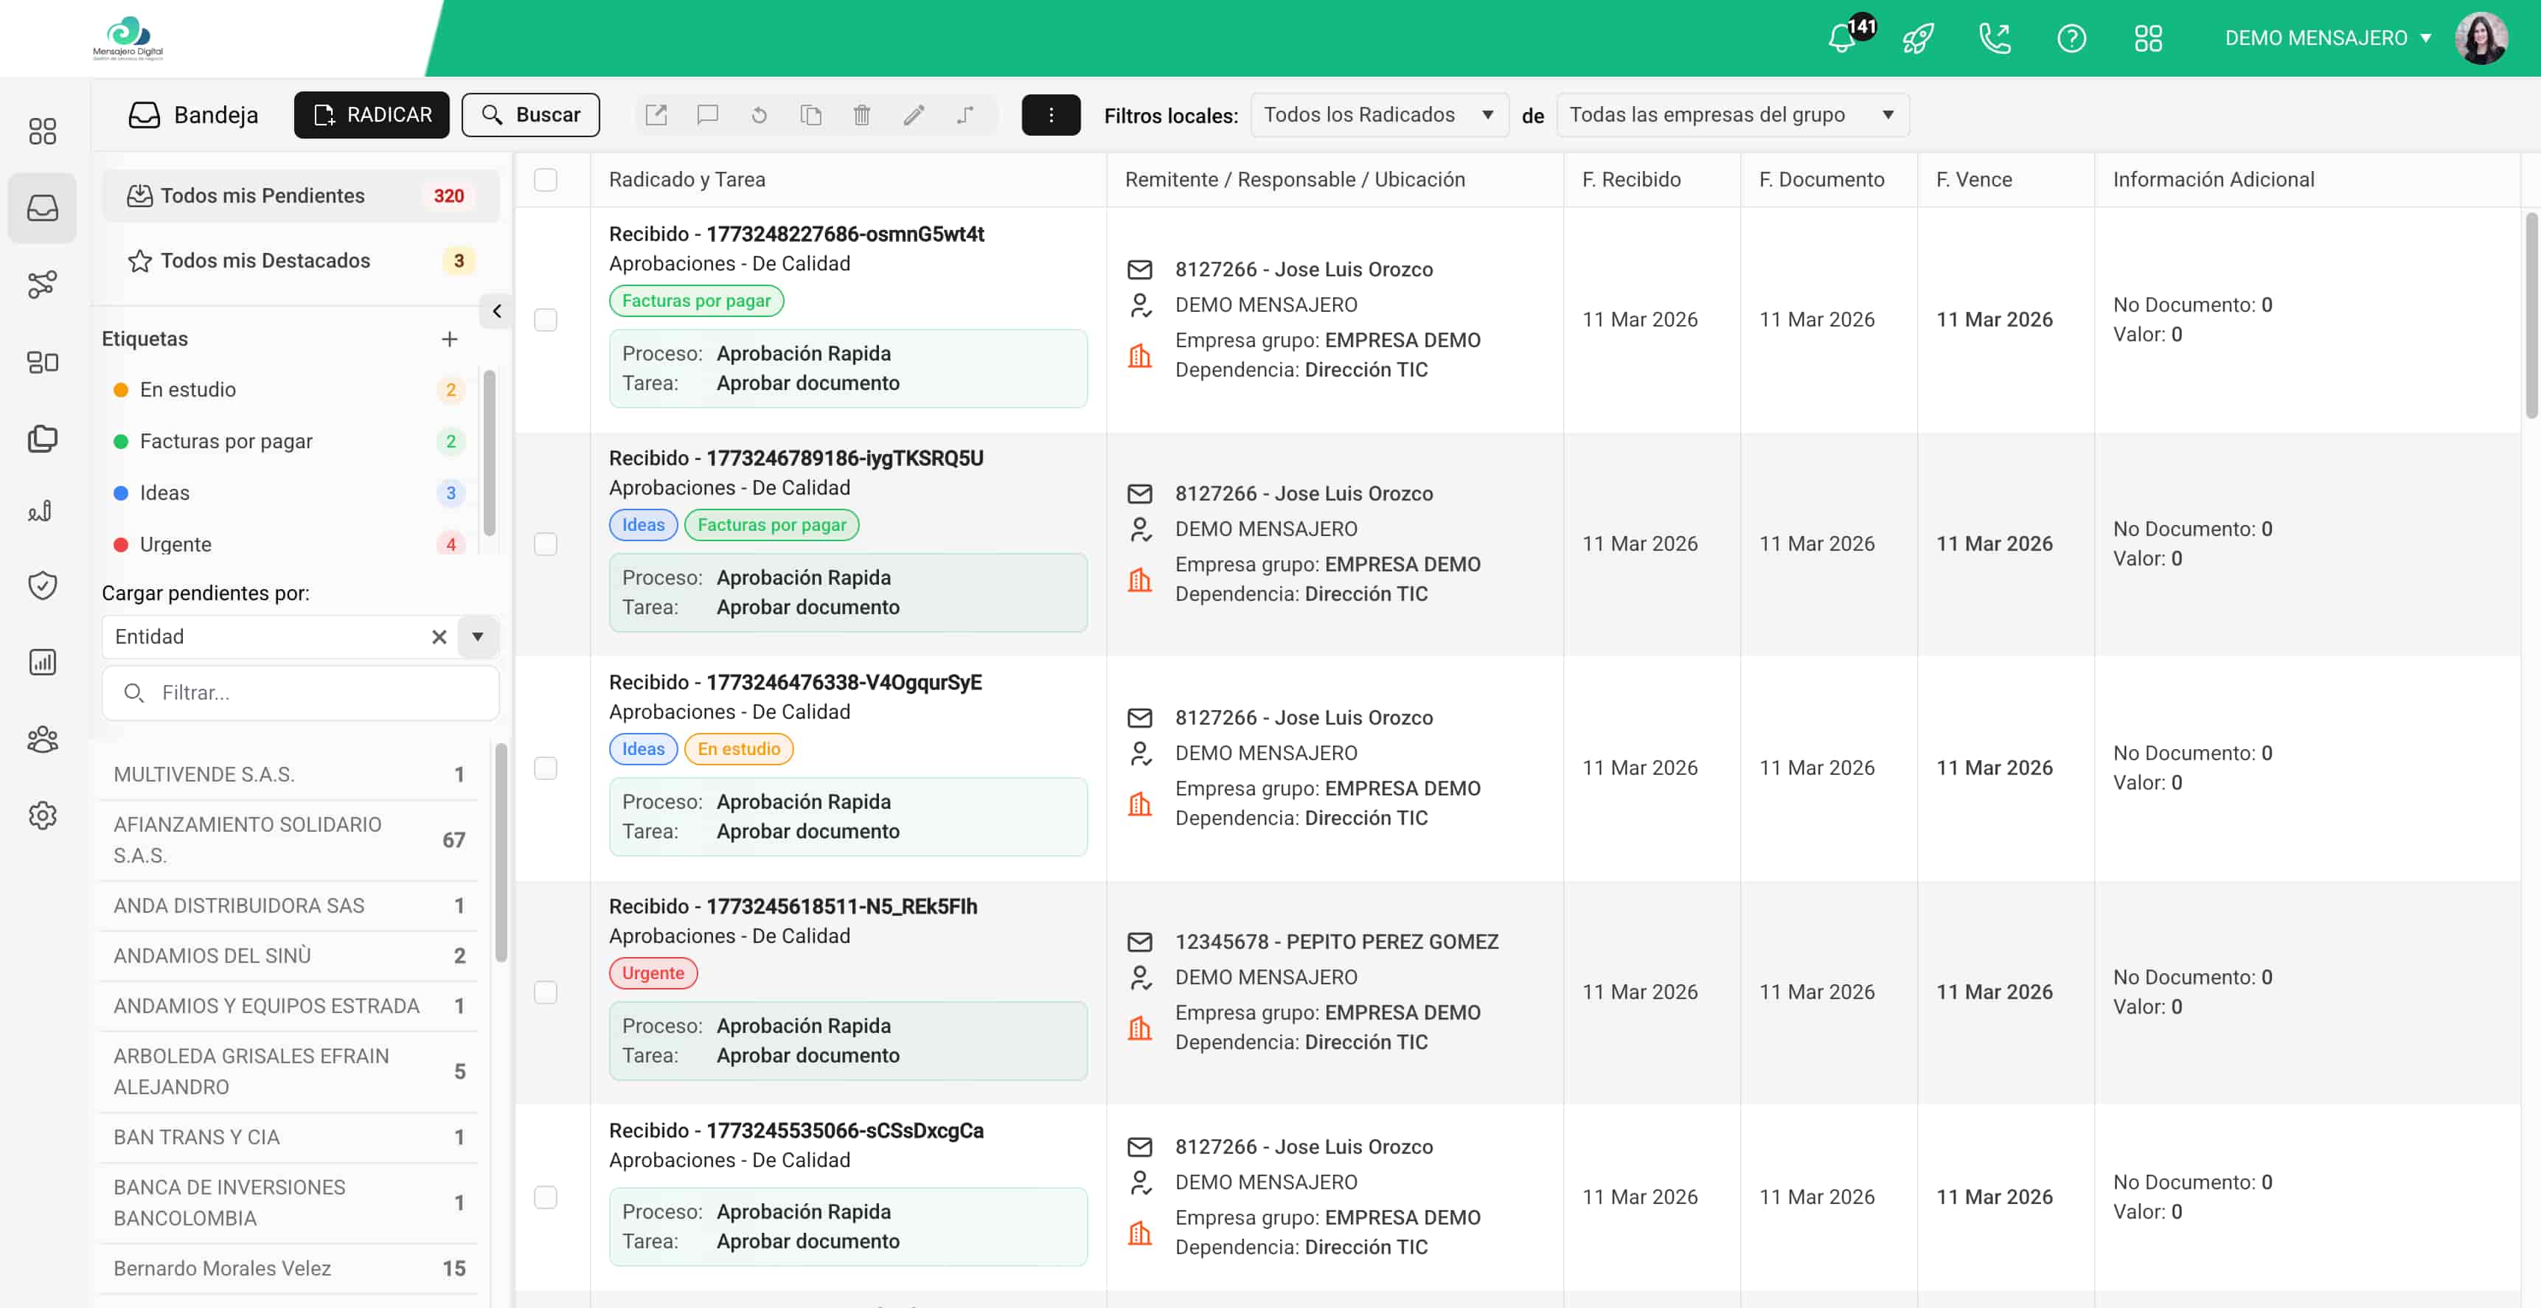Click the comment bubble icon in toolbar

(707, 114)
